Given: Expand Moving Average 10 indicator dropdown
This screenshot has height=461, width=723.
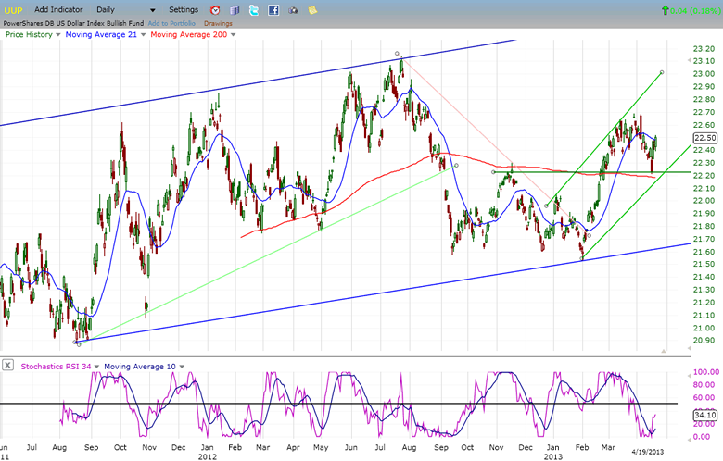Looking at the screenshot, I should pos(183,365).
